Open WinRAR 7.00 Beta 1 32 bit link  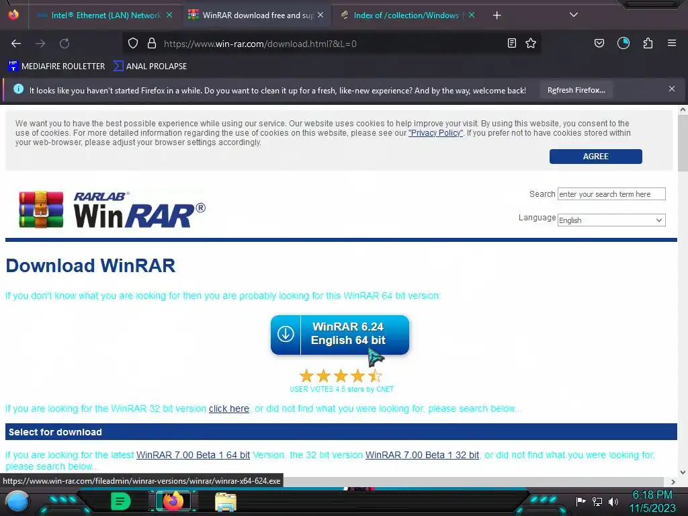[x=422, y=455]
